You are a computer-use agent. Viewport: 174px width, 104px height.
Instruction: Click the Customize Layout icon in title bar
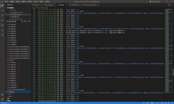point(159,2)
